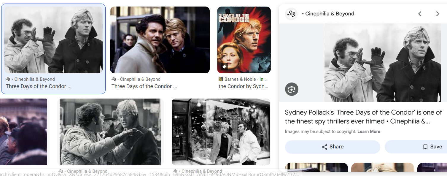447x176 pixels.
Task: Open the Learn More copyright link
Action: (369, 131)
